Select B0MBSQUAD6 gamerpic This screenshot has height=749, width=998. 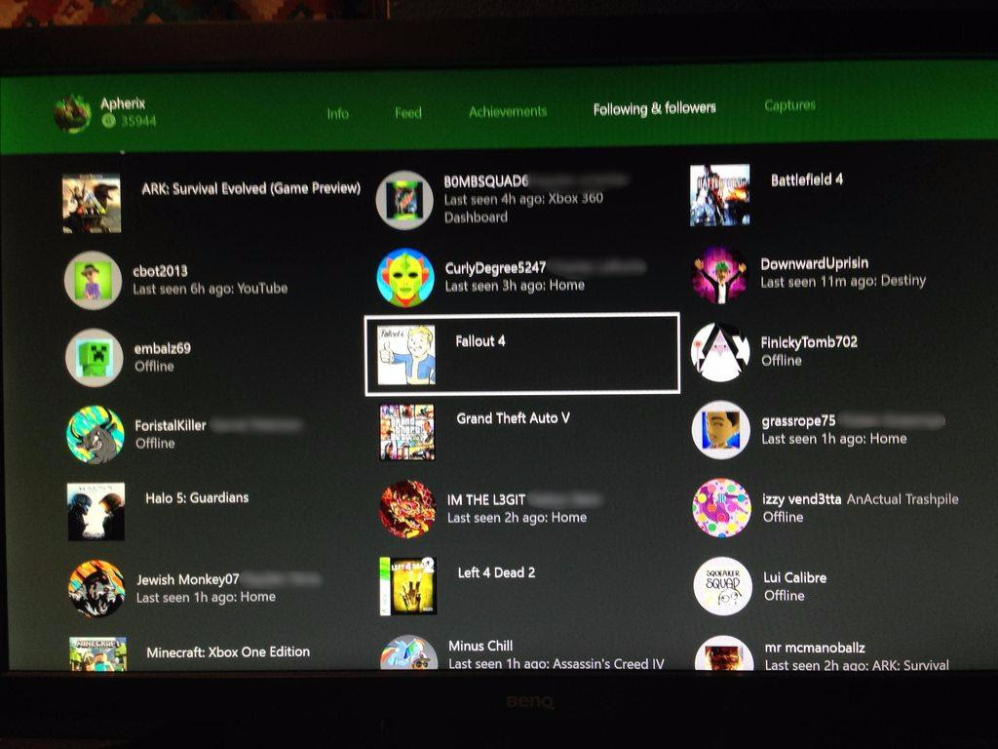click(404, 200)
